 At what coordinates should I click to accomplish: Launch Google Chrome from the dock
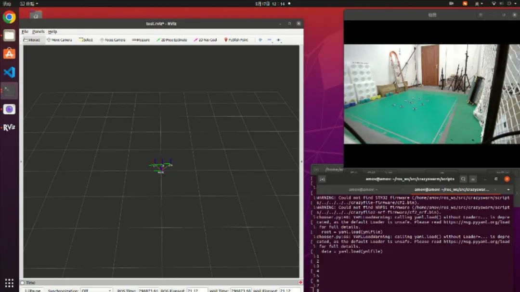click(9, 17)
